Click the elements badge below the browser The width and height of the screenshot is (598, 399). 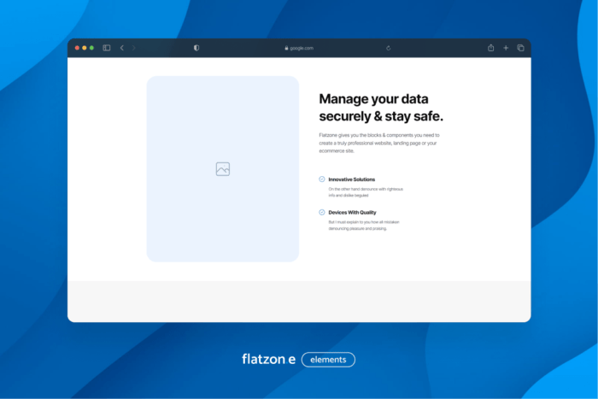328,360
